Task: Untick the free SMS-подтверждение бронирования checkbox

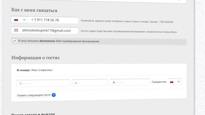Action: 15,41
